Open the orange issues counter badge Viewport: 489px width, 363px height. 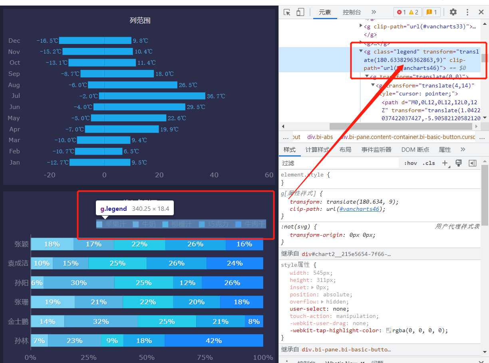click(x=432, y=12)
